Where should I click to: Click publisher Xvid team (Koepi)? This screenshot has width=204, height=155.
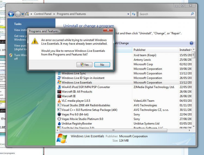(x=145, y=55)
